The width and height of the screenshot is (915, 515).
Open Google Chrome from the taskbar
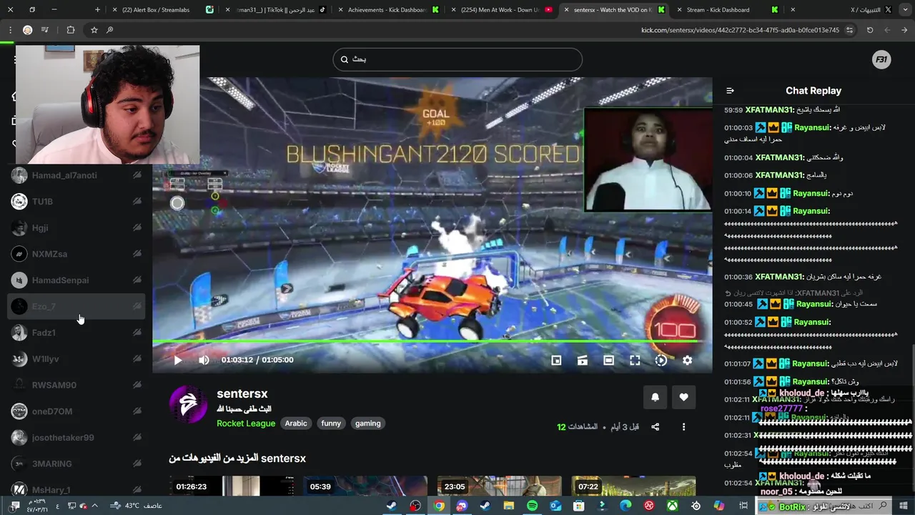point(439,506)
